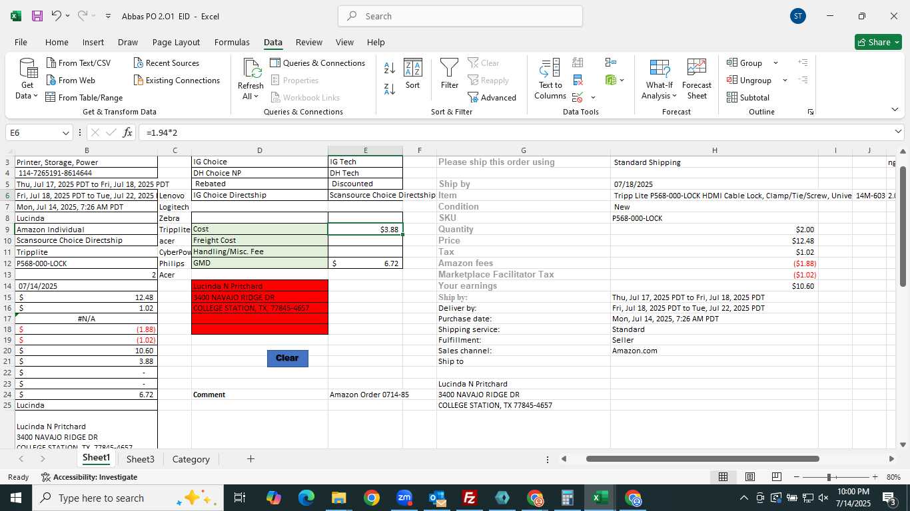The image size is (910, 511).
Task: Open the Name Box dropdown
Action: tap(65, 133)
